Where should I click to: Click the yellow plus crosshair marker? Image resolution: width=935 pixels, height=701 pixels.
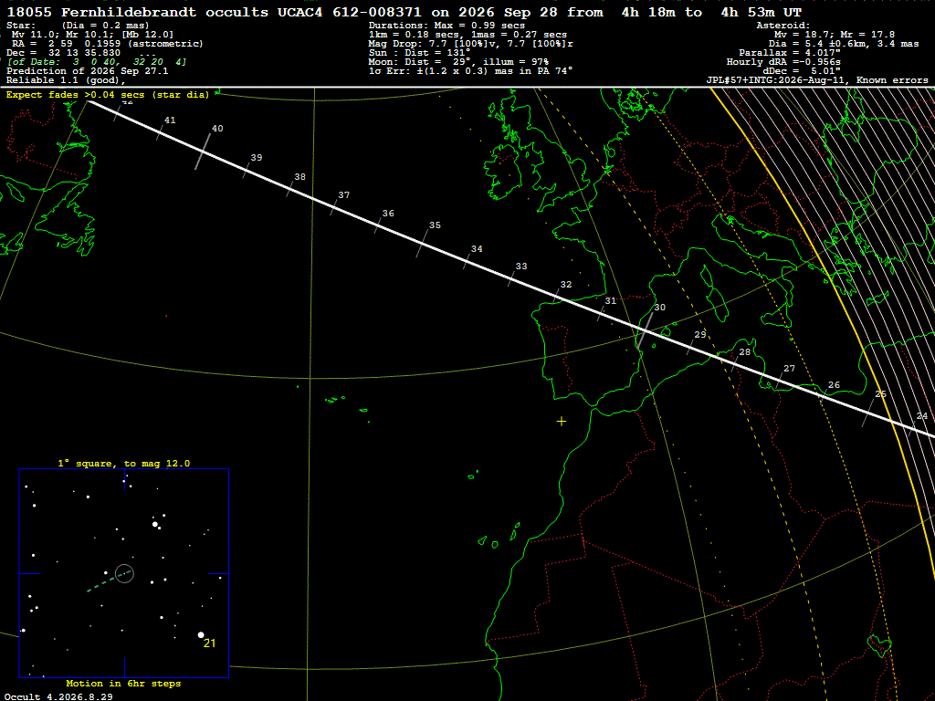[x=562, y=422]
